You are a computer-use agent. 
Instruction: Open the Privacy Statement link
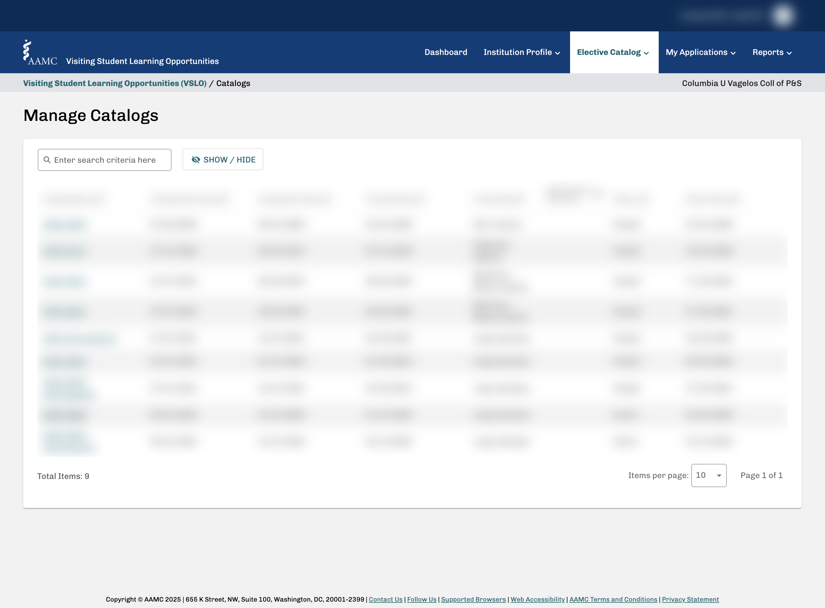click(690, 599)
